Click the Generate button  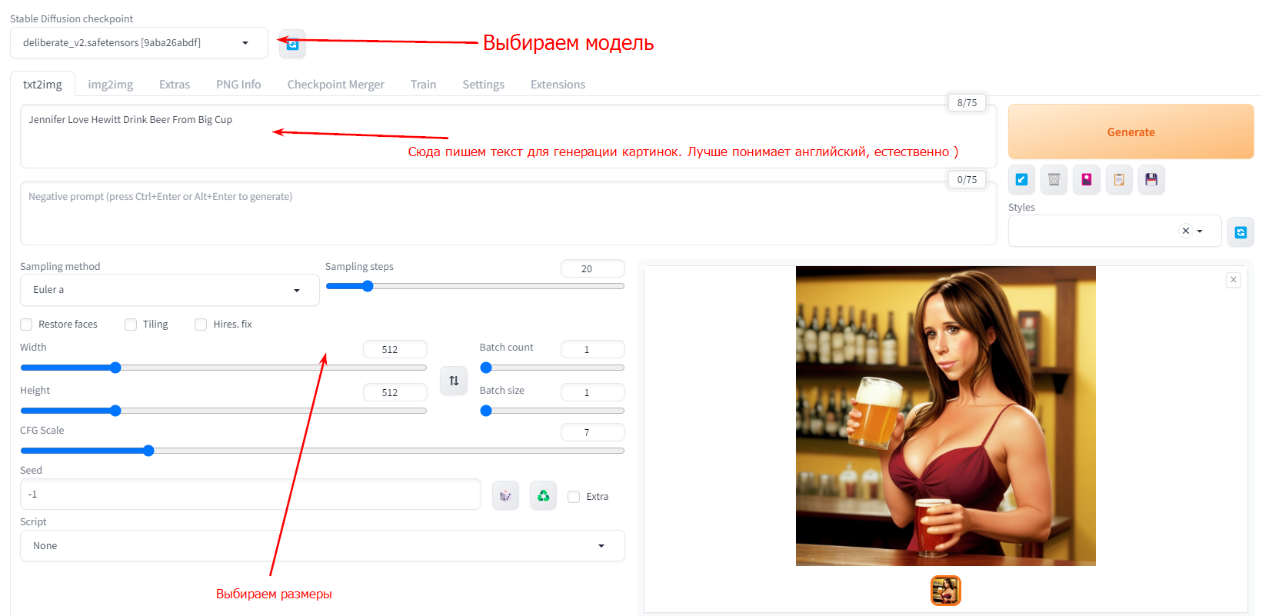coord(1130,132)
